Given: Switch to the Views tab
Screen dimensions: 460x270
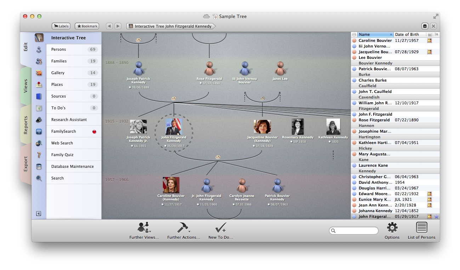Looking at the screenshot, I should [25, 86].
